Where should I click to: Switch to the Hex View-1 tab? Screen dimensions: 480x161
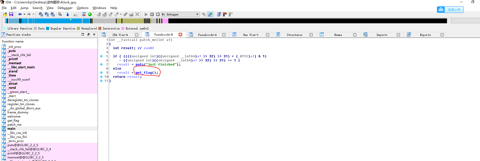[x=250, y=35]
